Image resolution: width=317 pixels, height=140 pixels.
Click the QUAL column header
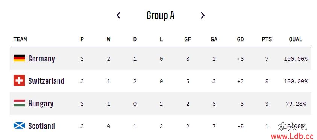point(296,39)
